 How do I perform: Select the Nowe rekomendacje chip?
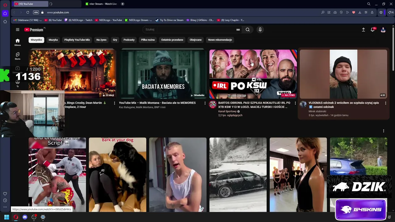(220, 40)
